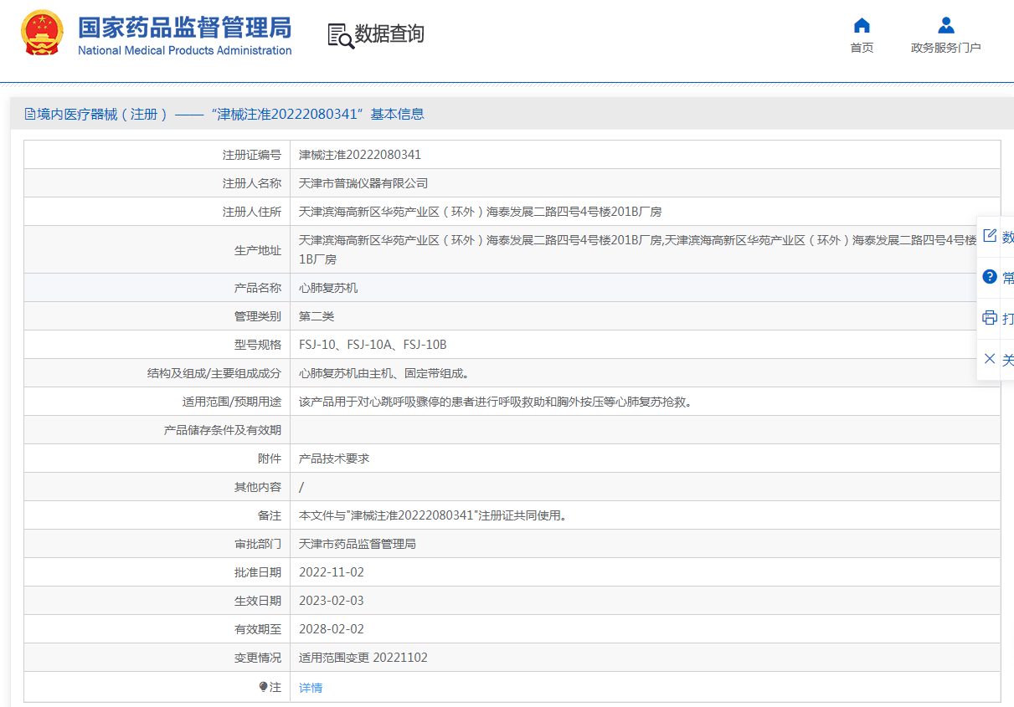Click the 其他内容 slash value
The image size is (1014, 707).
(x=301, y=487)
